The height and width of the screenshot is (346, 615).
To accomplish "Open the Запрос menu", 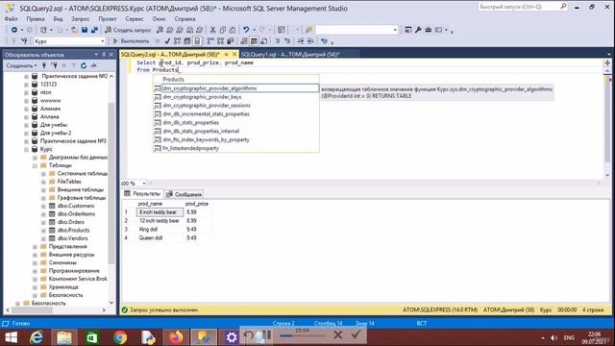I will click(x=81, y=19).
